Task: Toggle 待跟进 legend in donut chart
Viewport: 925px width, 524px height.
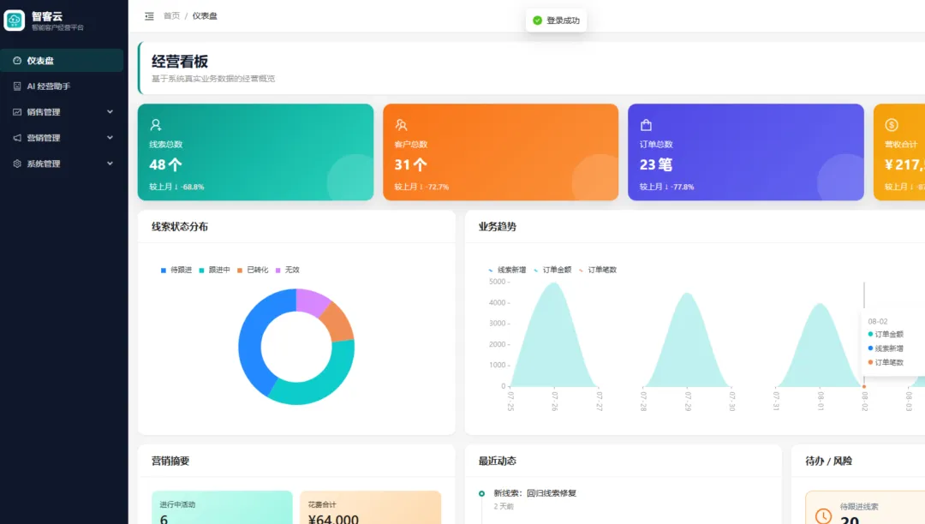Action: [x=176, y=270]
